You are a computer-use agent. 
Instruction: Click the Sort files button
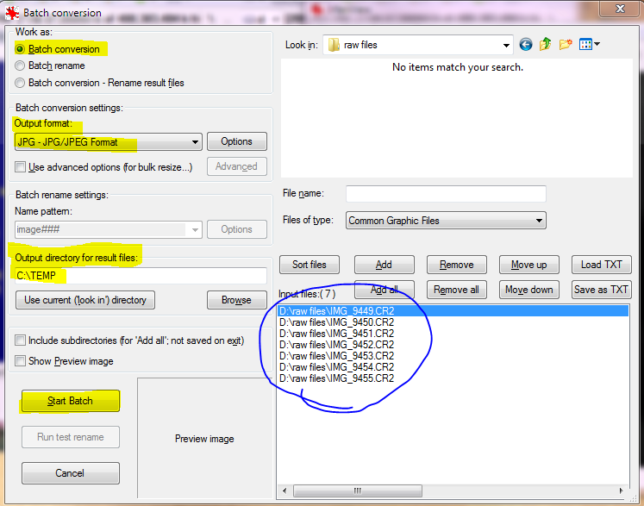pyautogui.click(x=309, y=265)
